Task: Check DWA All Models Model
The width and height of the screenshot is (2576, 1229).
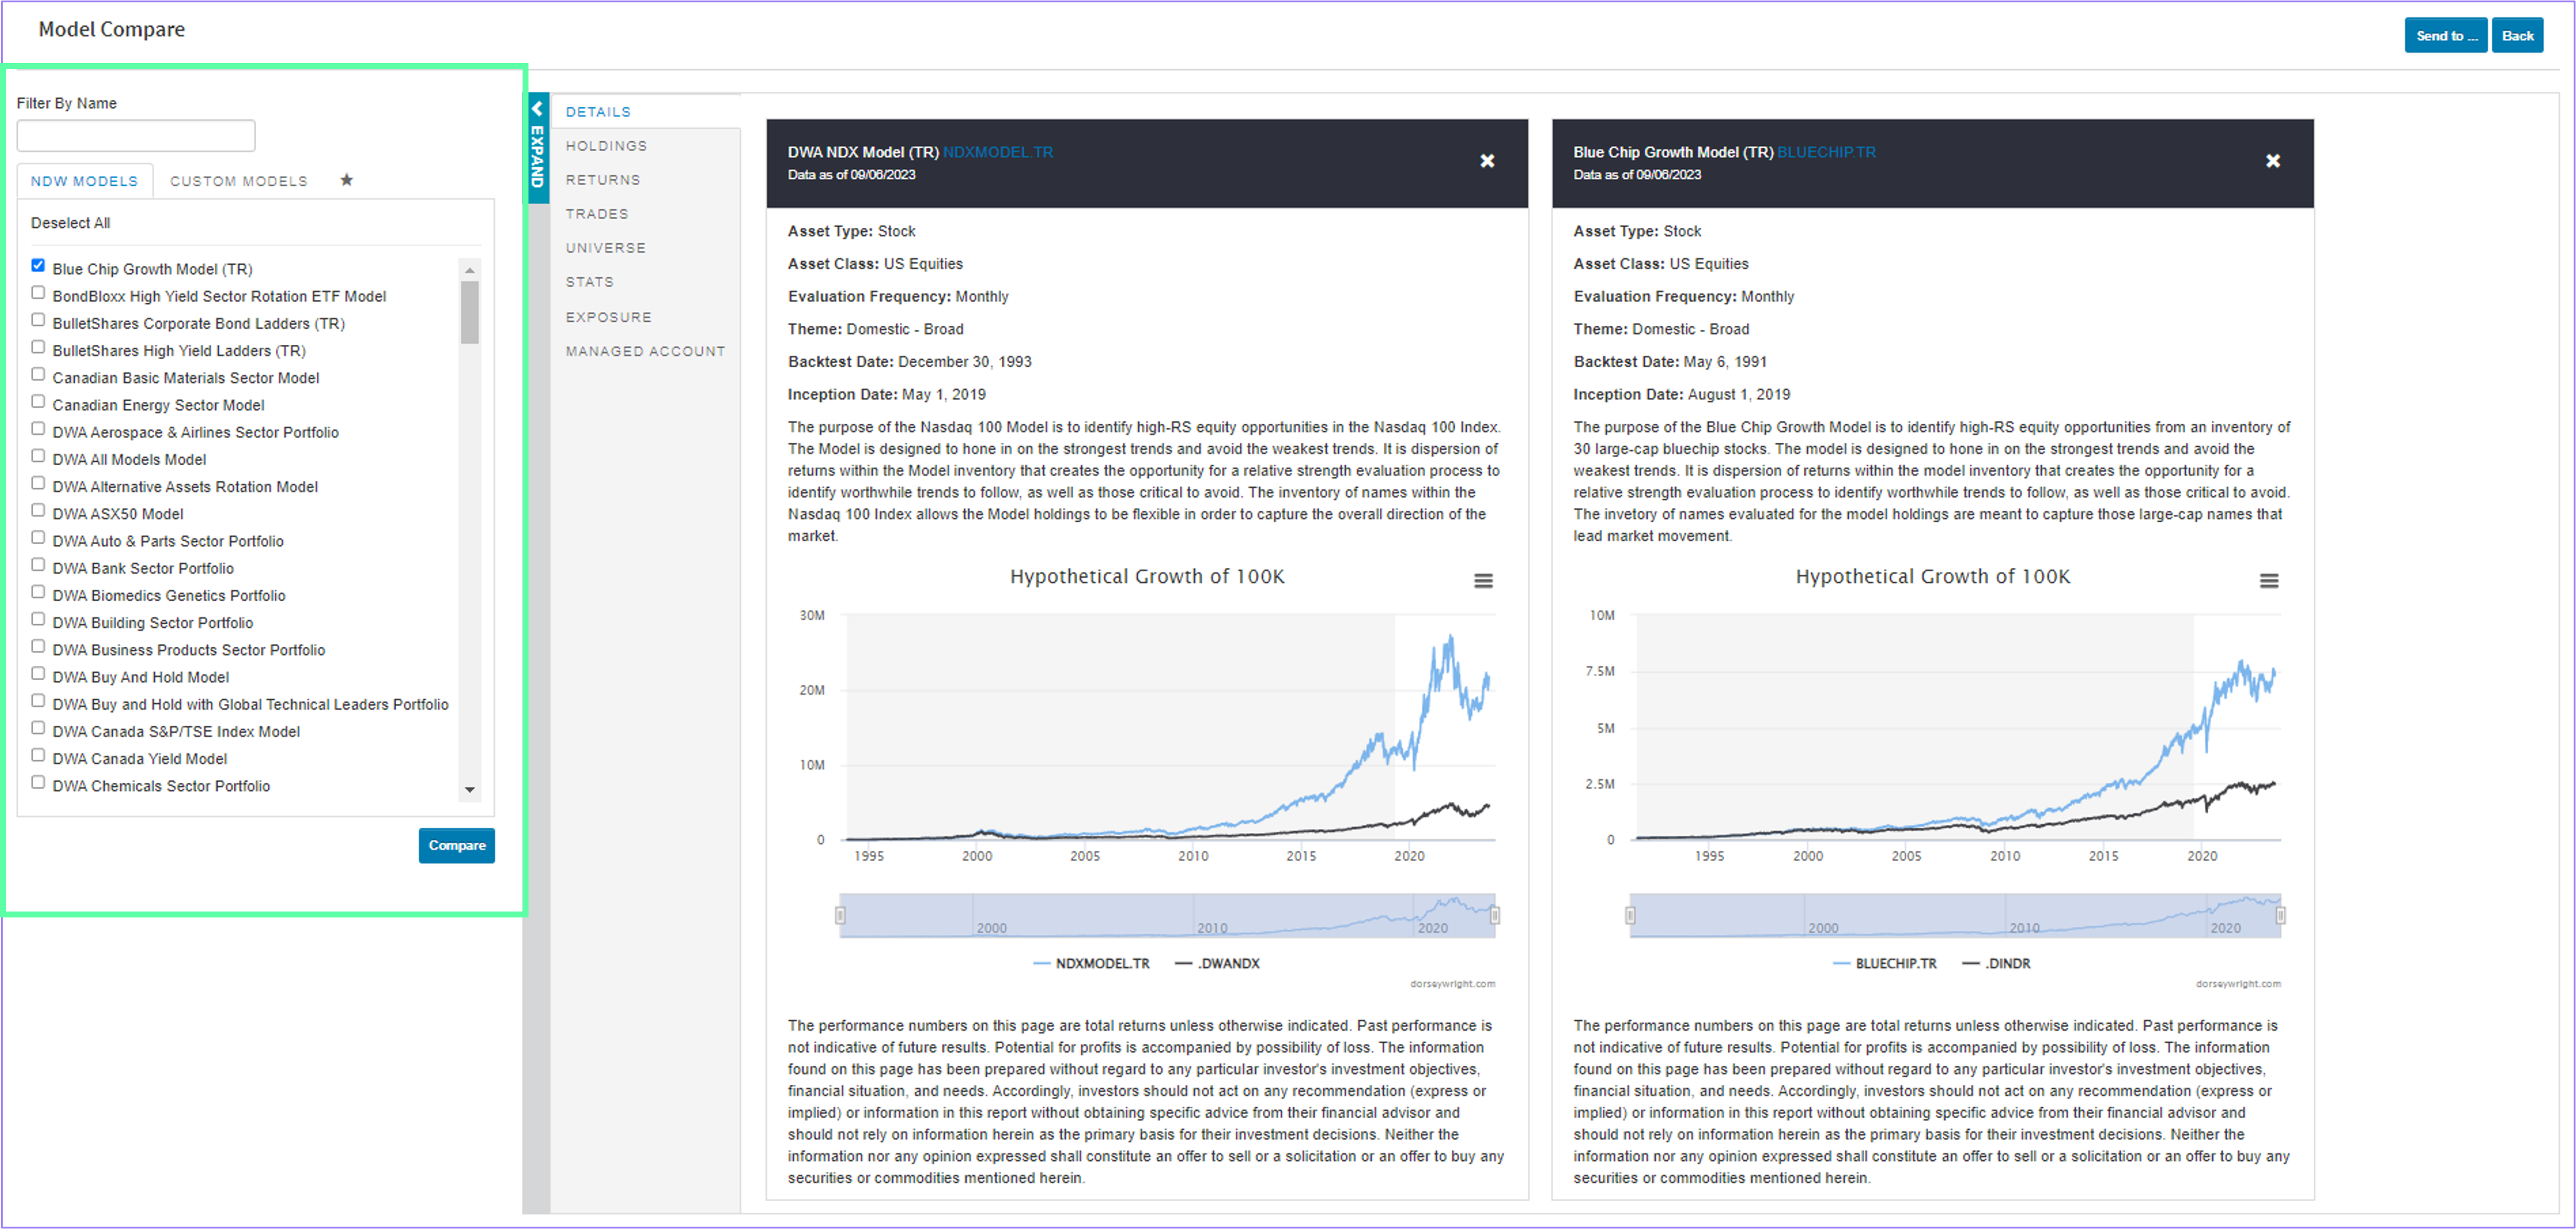Action: 38,455
